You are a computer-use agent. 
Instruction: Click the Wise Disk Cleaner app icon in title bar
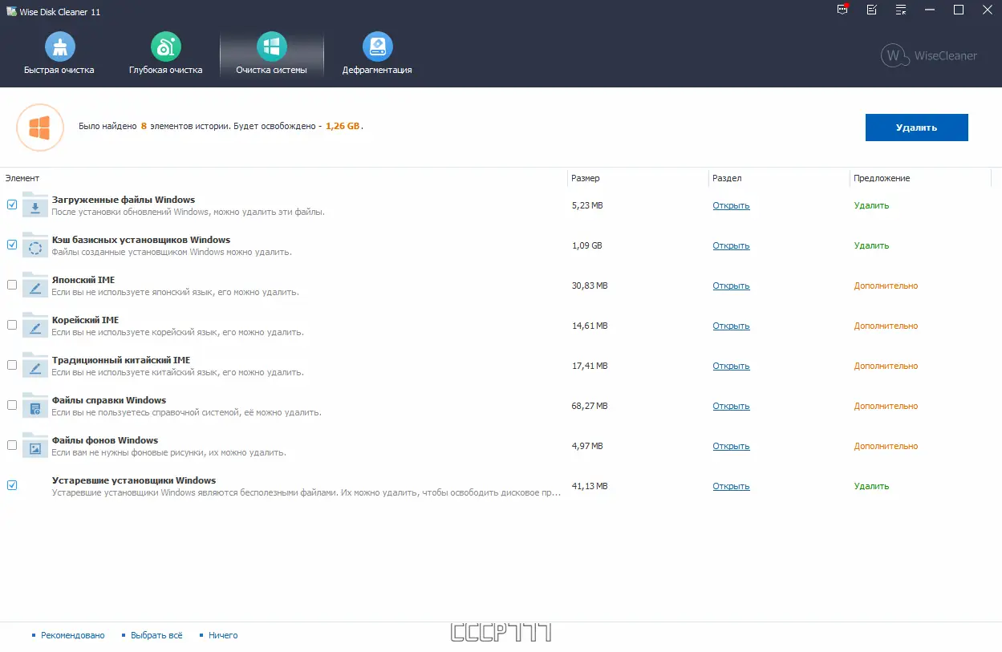point(11,11)
